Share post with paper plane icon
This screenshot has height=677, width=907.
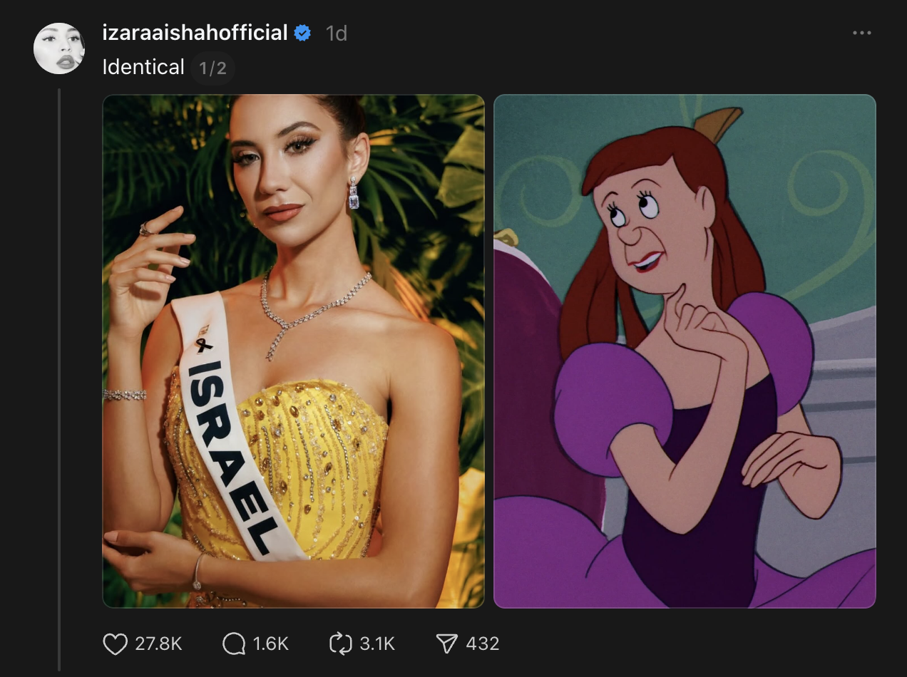pyautogui.click(x=446, y=644)
